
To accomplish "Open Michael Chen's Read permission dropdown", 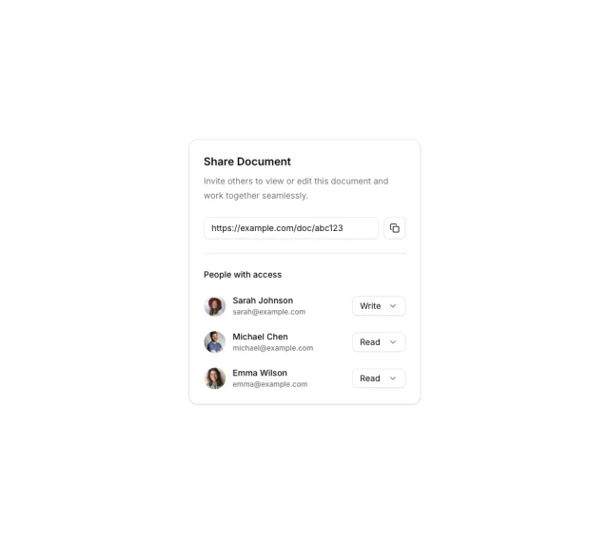I will tap(379, 342).
